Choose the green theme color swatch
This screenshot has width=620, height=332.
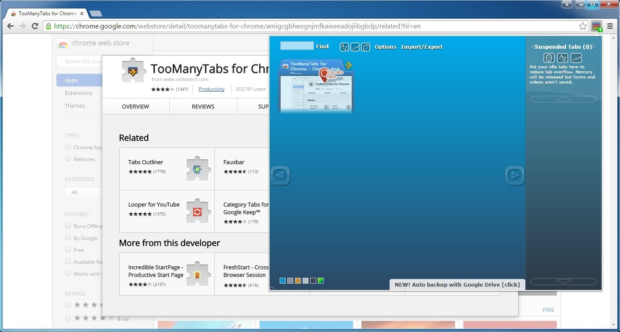pos(321,281)
